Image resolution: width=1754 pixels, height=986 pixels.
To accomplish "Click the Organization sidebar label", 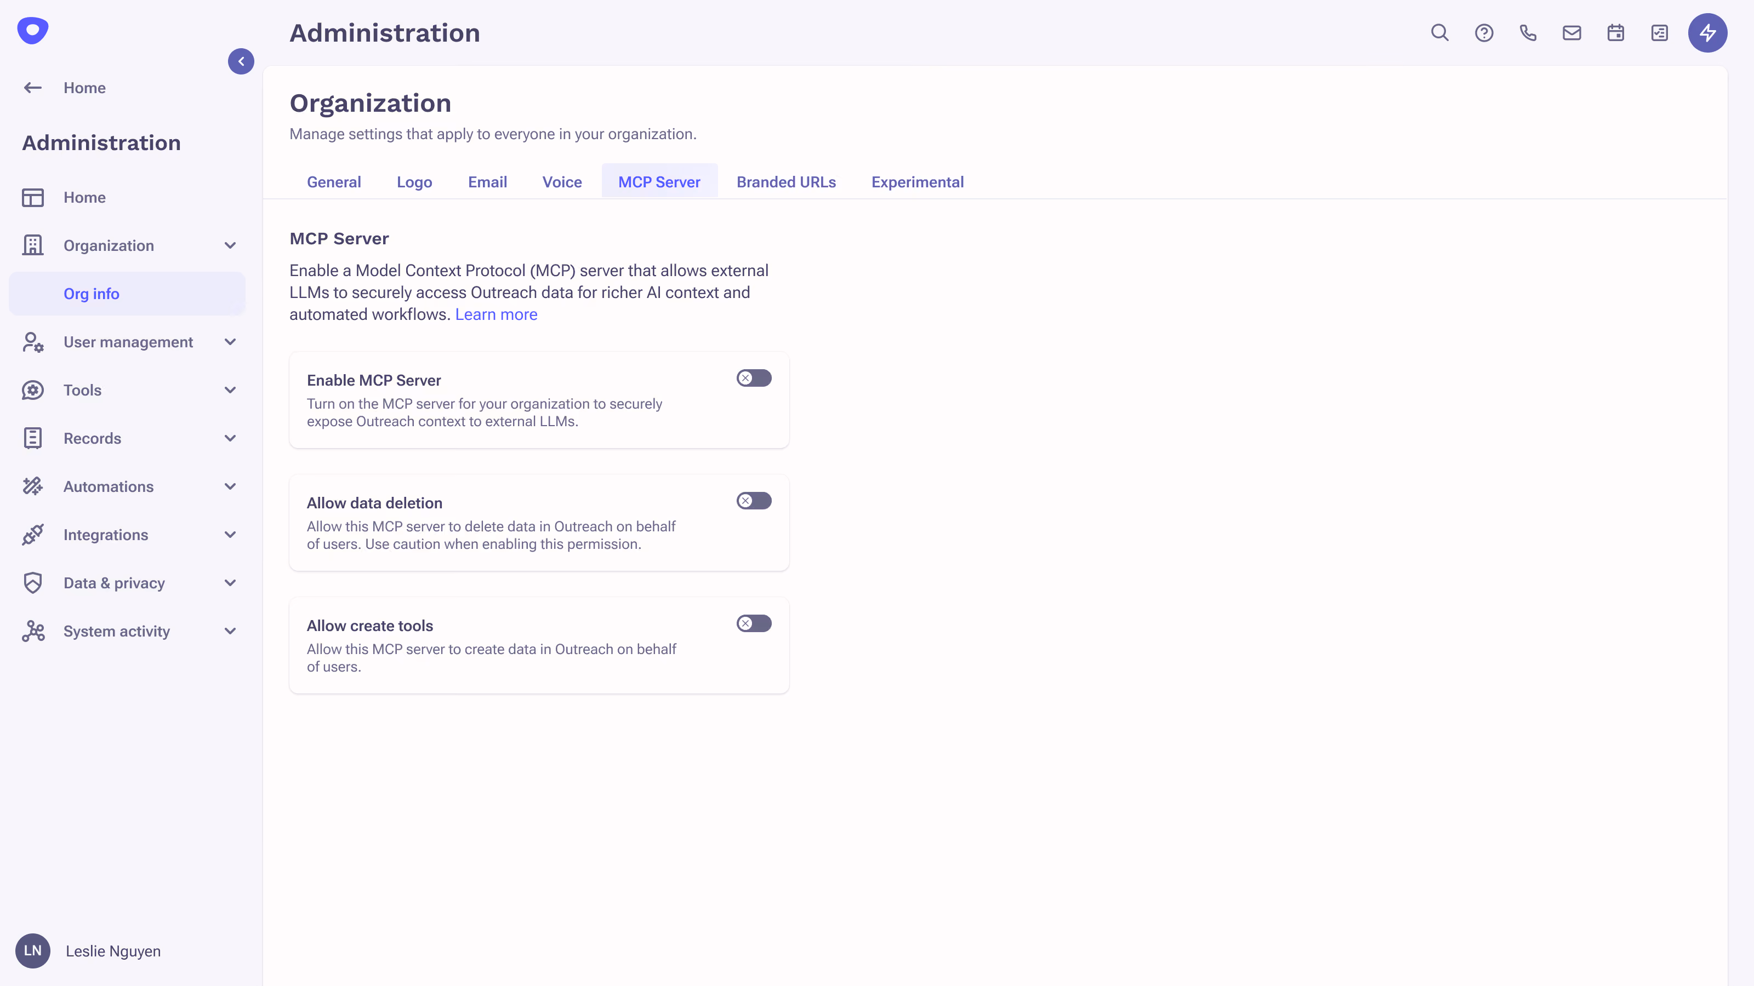I will [109, 245].
